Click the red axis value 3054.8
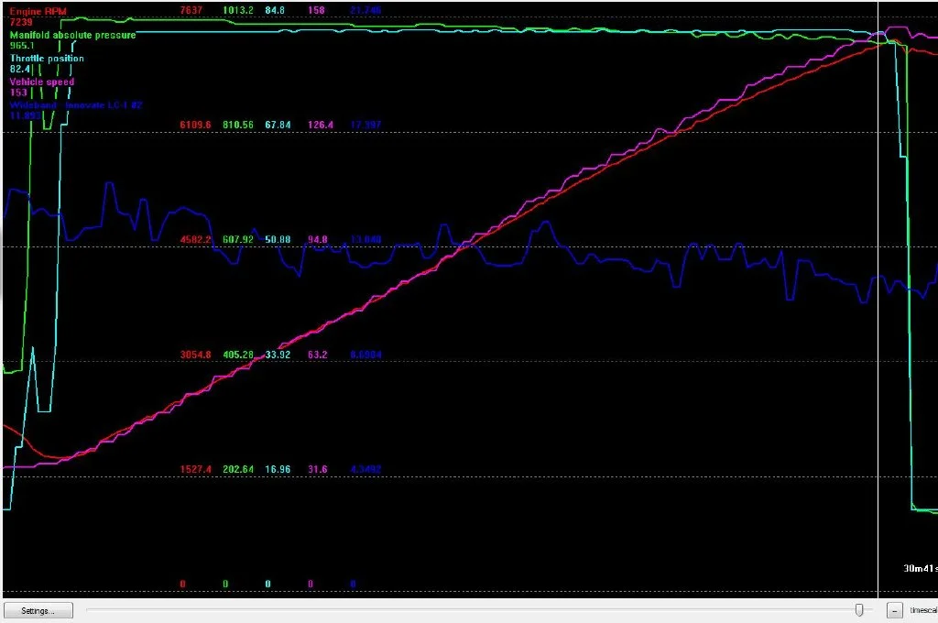This screenshot has height=623, width=938. [195, 355]
